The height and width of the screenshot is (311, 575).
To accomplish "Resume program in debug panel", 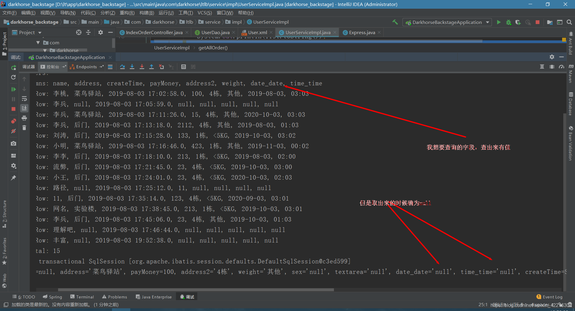I will 13,89.
